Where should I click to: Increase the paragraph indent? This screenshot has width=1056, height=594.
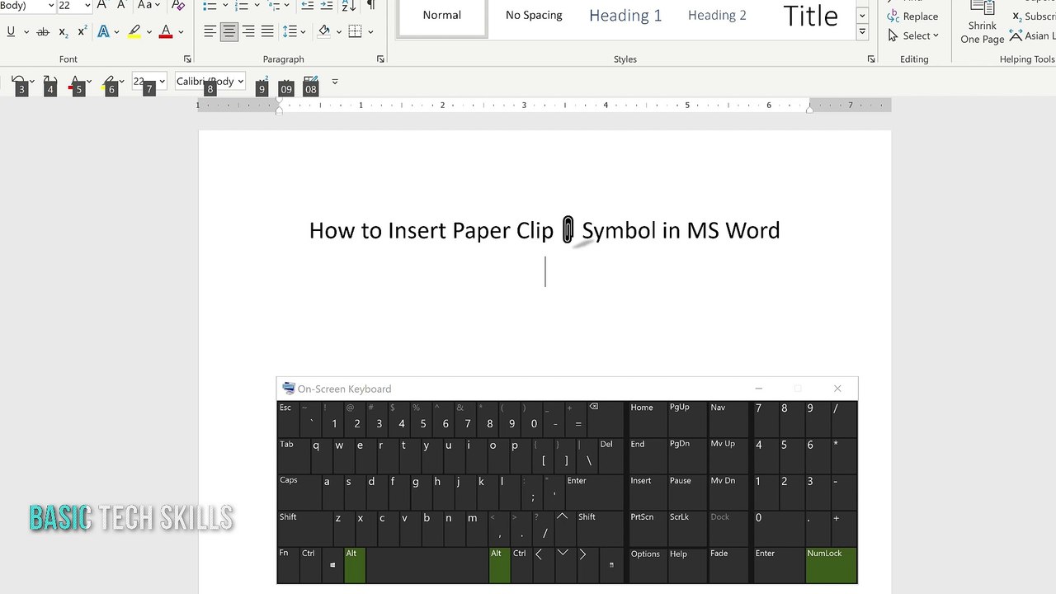coord(327,5)
